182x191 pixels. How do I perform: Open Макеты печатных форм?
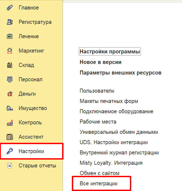(109, 101)
